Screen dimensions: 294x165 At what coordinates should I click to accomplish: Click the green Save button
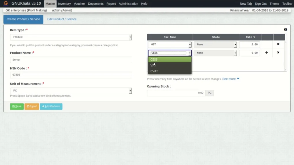[17, 106]
